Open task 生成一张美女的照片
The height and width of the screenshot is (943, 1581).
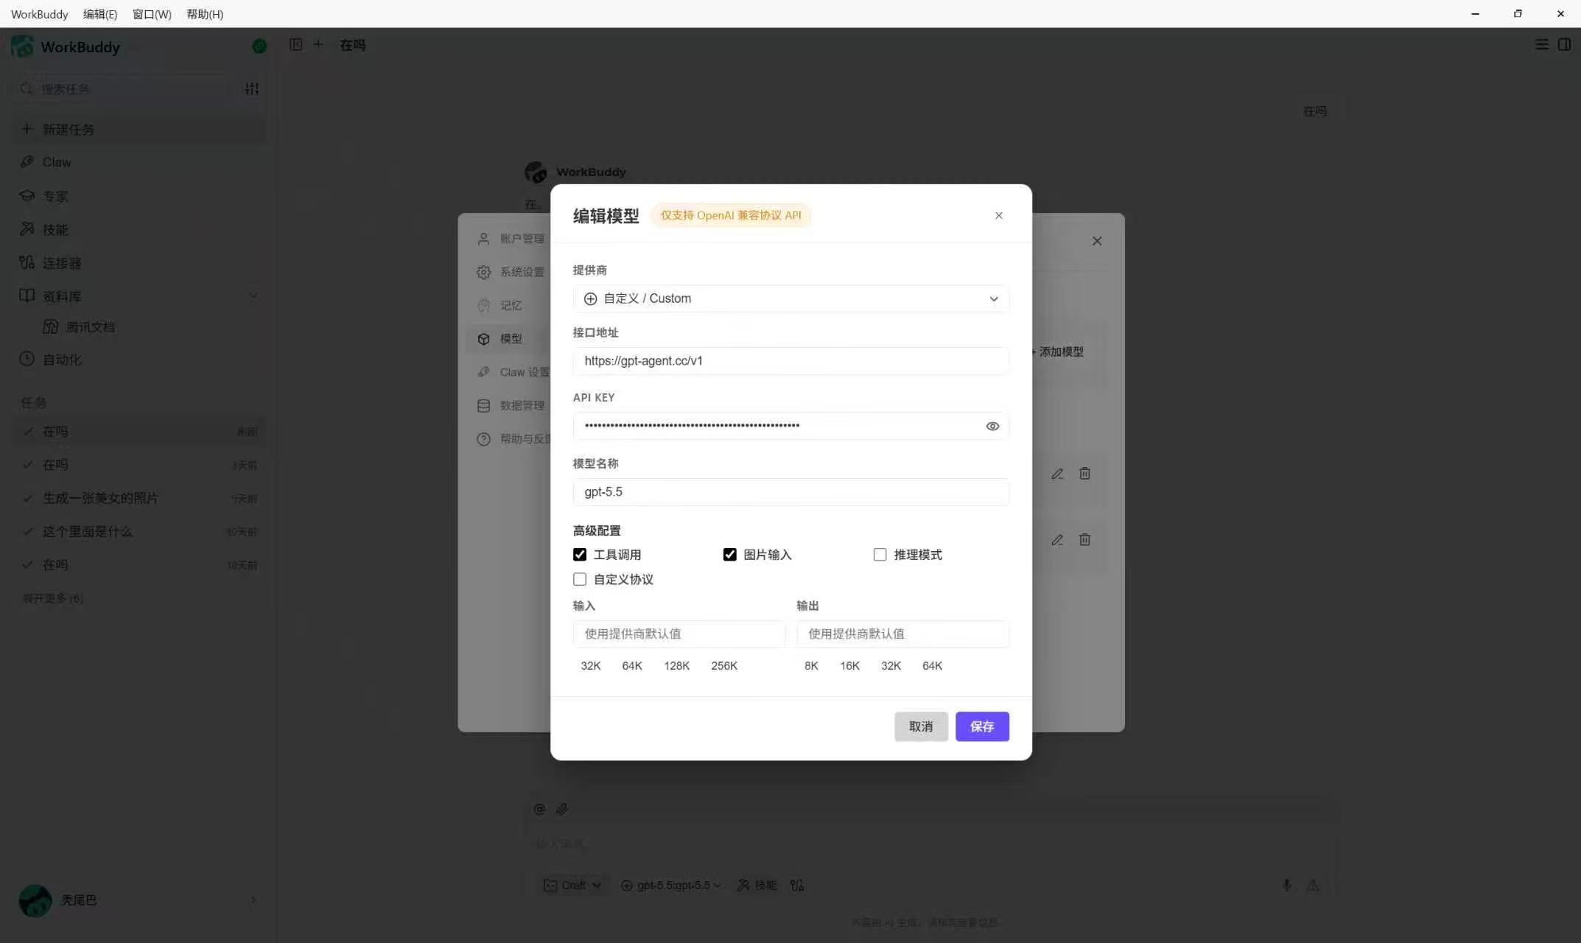click(140, 498)
